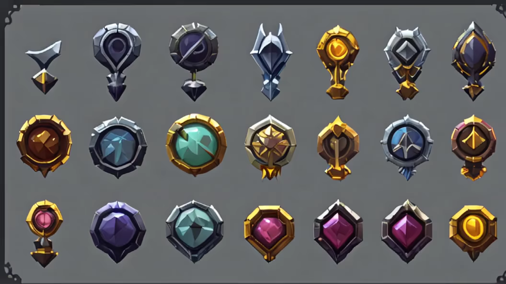Pick the steel ring badge with blue arrow emblem
The height and width of the screenshot is (284, 506).
click(407, 147)
